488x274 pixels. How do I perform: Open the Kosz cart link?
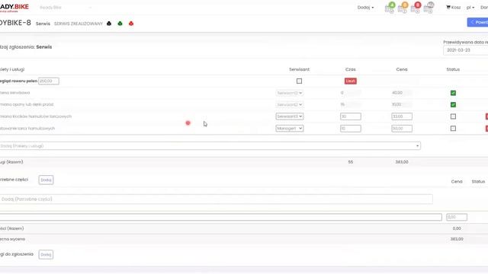click(x=453, y=8)
